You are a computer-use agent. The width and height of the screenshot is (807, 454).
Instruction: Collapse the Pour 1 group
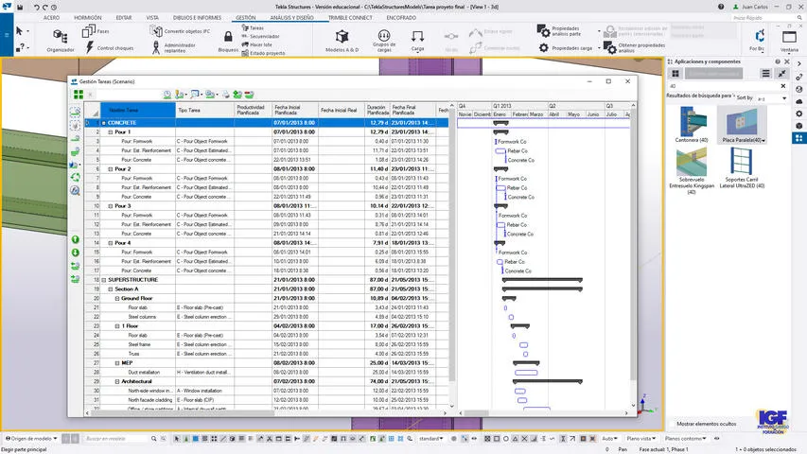pos(110,132)
